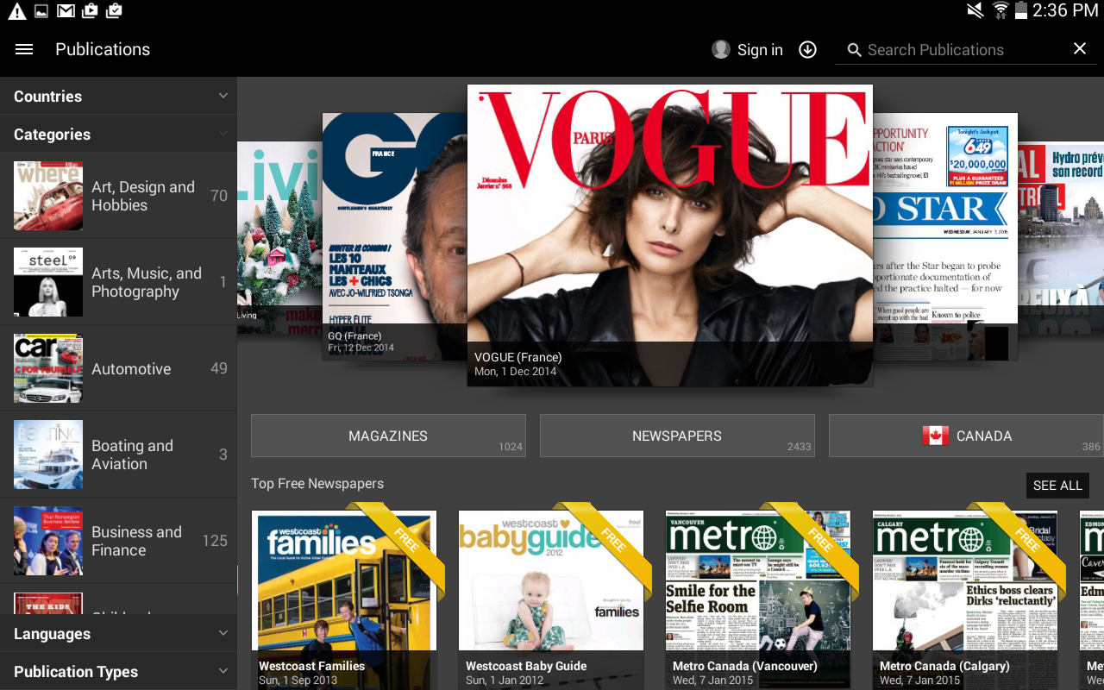Click SEE ALL for Top Free Newspapers
This screenshot has height=690, width=1104.
1057,486
